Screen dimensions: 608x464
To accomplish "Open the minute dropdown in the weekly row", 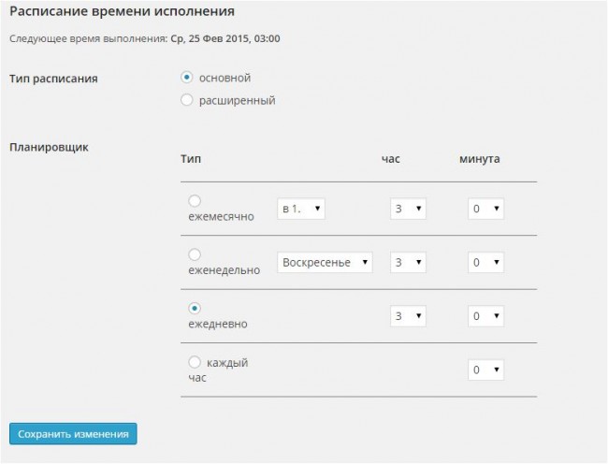I will (485, 263).
